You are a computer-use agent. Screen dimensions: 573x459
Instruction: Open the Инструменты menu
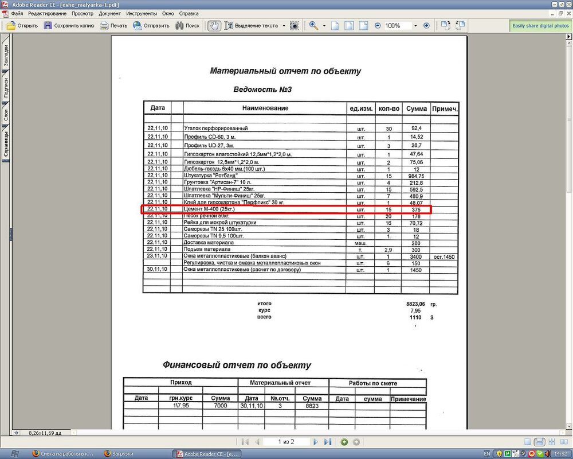[x=142, y=14]
